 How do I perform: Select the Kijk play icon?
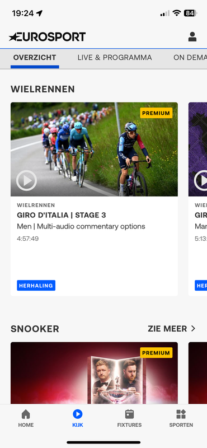point(78,414)
